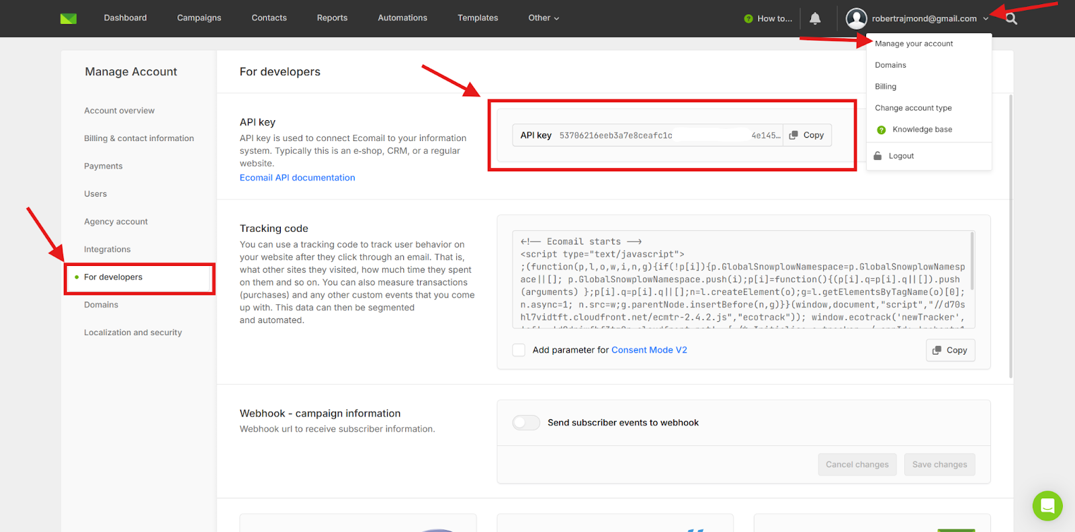Viewport: 1075px width, 532px height.
Task: Open search via magnifier icon
Action: [1011, 19]
